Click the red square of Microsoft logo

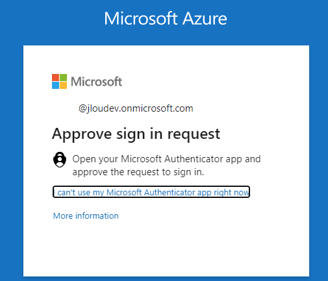[55, 78]
